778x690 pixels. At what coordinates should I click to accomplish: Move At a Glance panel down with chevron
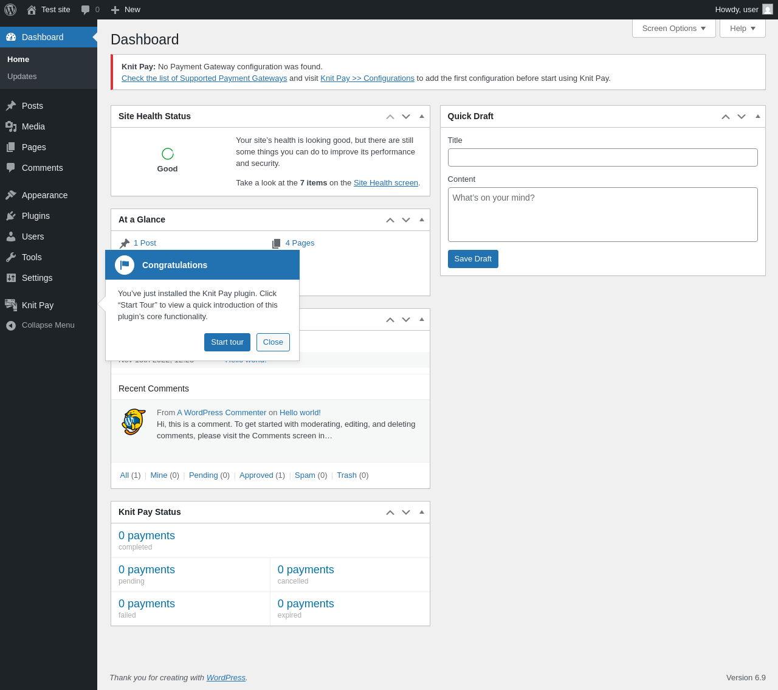pyautogui.click(x=406, y=220)
